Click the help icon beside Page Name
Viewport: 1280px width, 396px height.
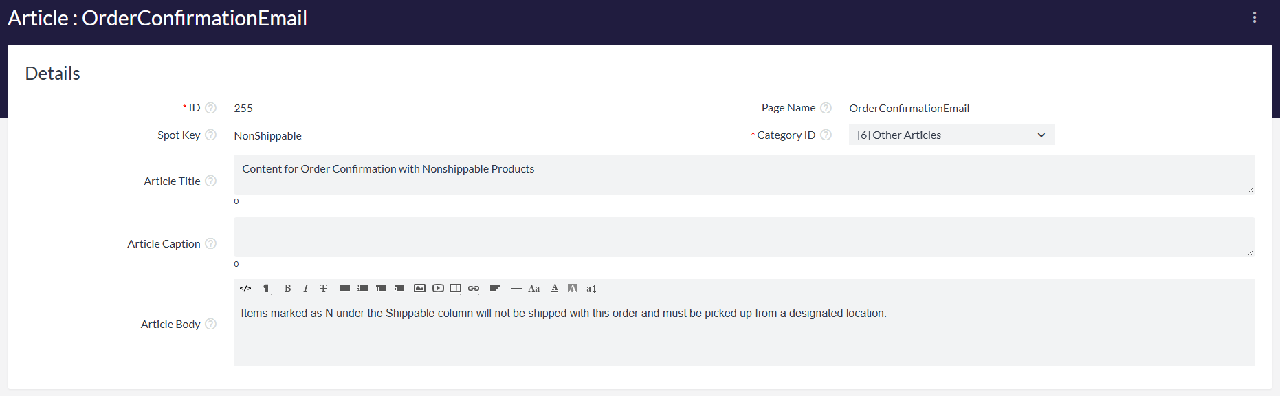(826, 108)
